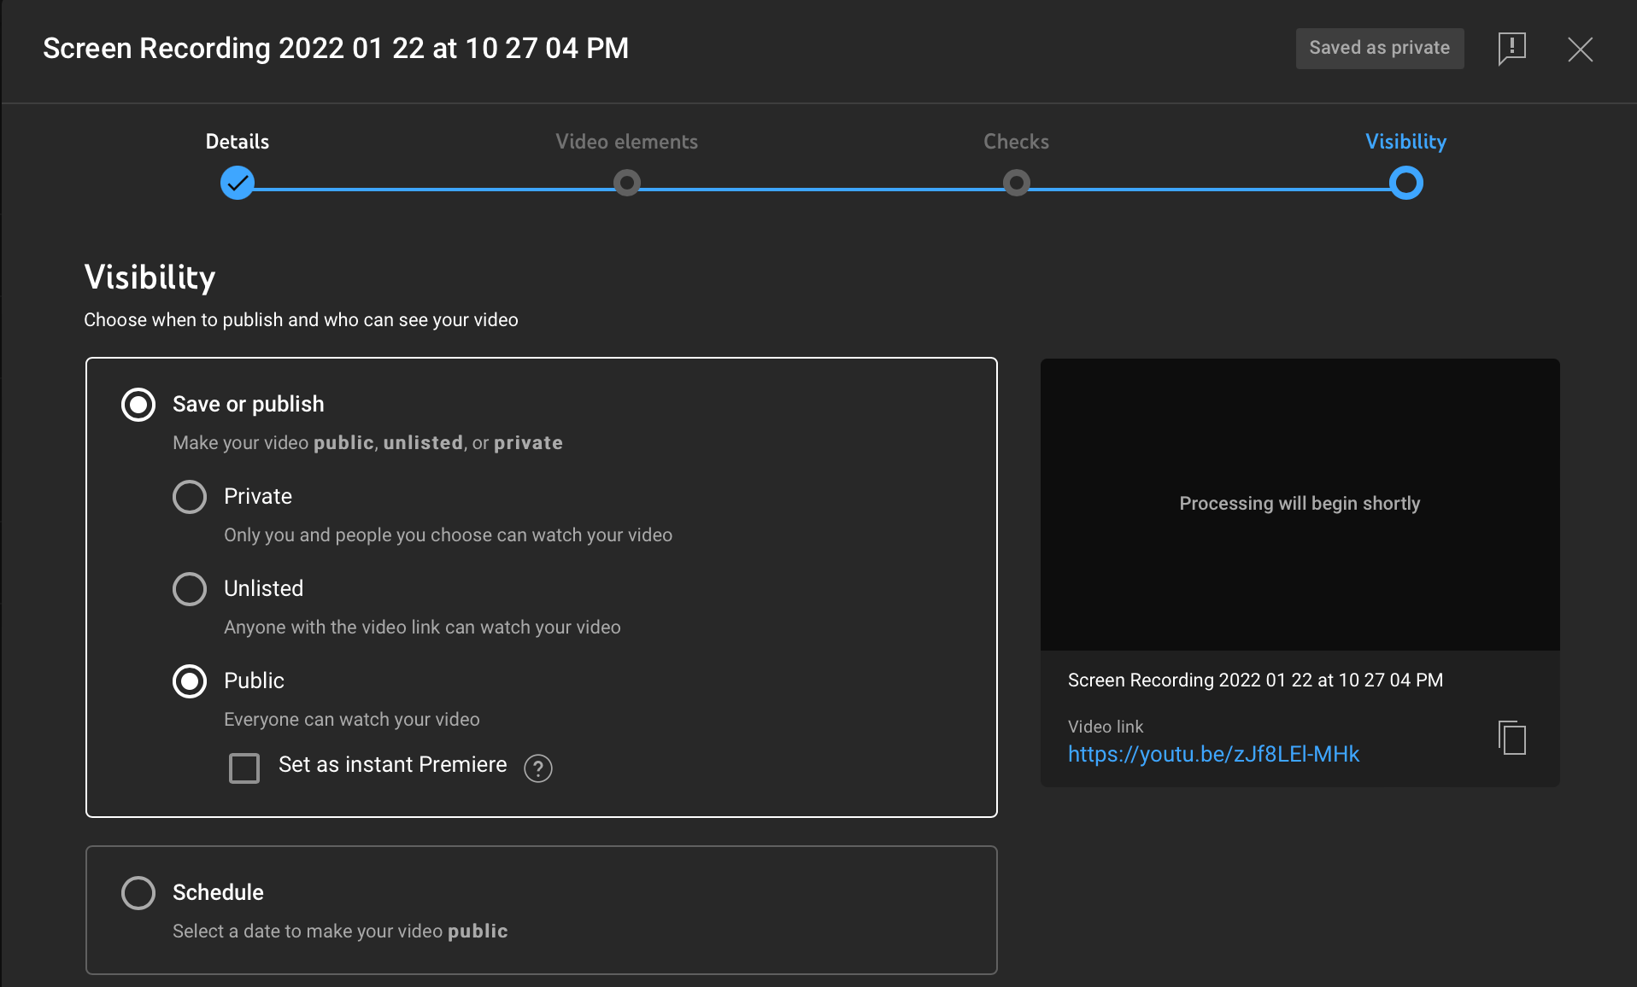The width and height of the screenshot is (1637, 987).
Task: Navigate to the Checks step label
Action: 1016,141
